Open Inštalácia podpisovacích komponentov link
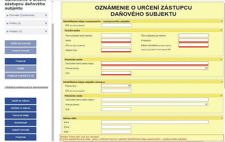This screenshot has height=142, width=225. (27, 87)
